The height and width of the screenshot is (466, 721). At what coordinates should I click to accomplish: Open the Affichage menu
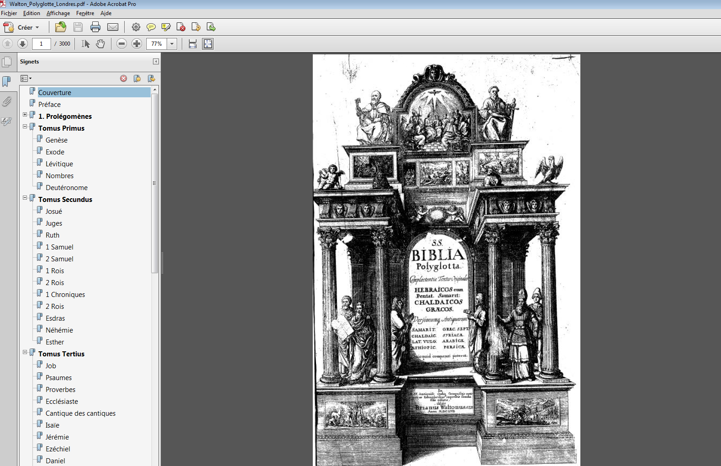click(x=58, y=13)
